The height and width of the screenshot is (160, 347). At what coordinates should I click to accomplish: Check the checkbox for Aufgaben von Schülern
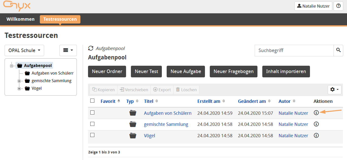click(x=92, y=113)
